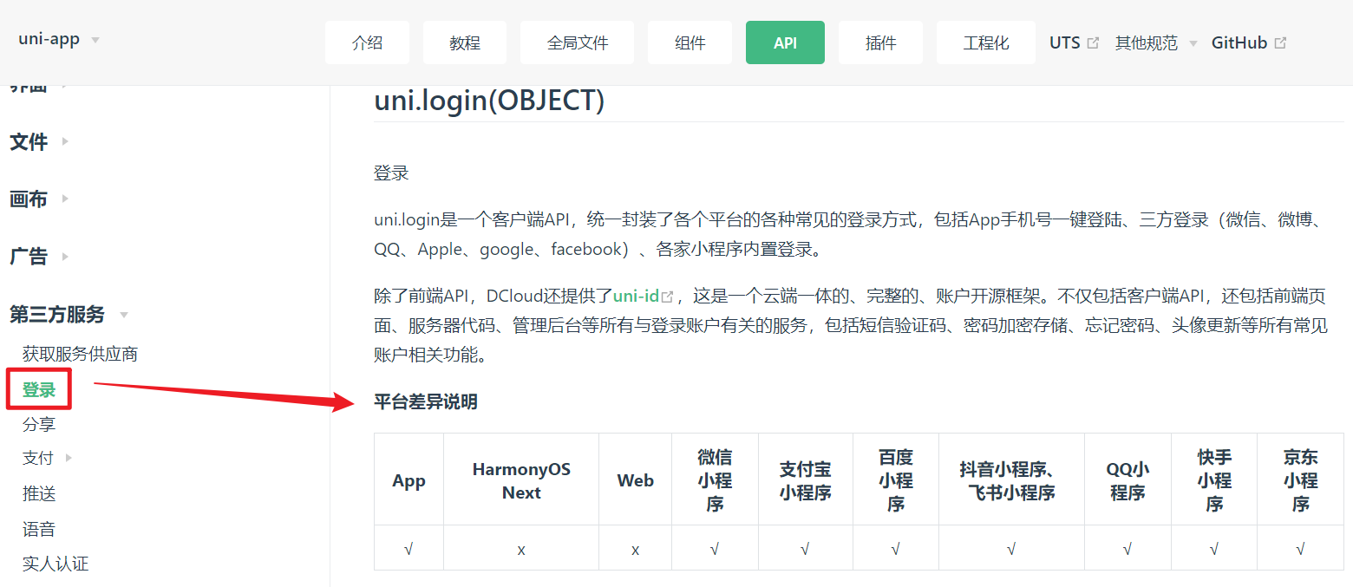1353x587 pixels.
Task: Click the chevron beside 画布 in sidebar
Action: coord(63,199)
